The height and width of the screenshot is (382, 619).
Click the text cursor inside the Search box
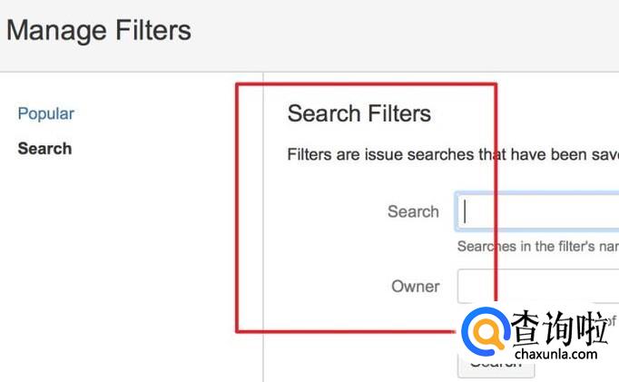coord(465,211)
